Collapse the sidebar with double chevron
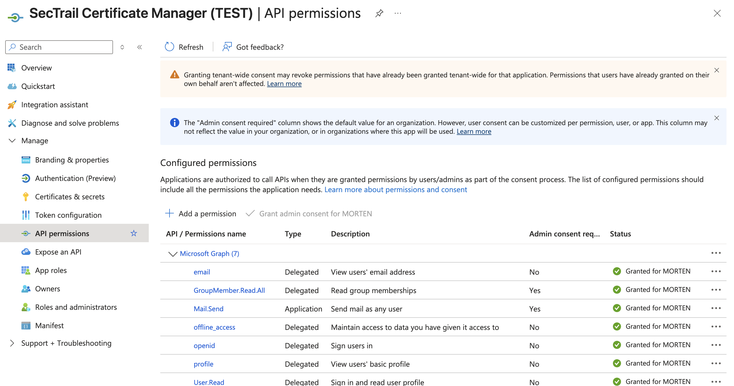Screen dimensions: 734x386 pos(140,47)
